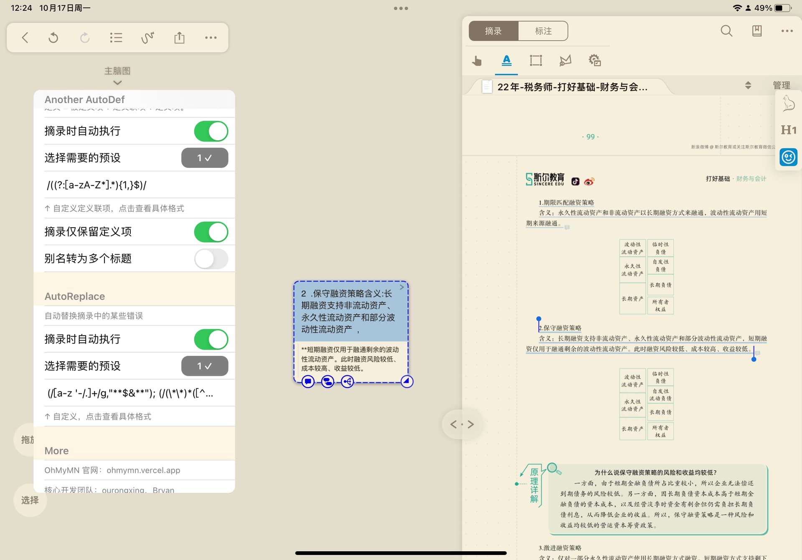Select the text highlight excerpt tool
Viewport: 802px width, 560px height.
coord(506,61)
